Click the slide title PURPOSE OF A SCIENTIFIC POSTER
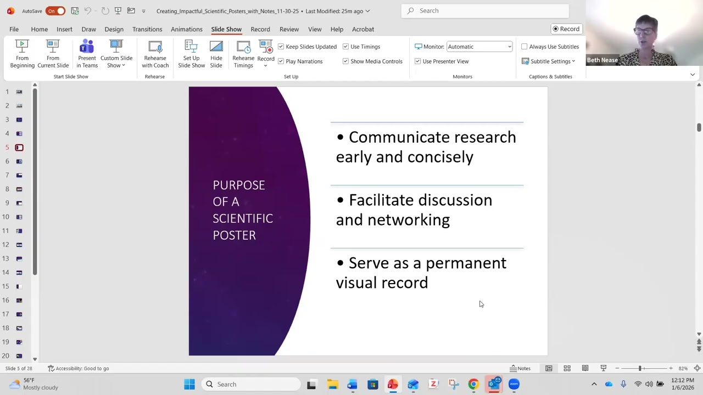Screen dimensions: 703x395 point(243,210)
